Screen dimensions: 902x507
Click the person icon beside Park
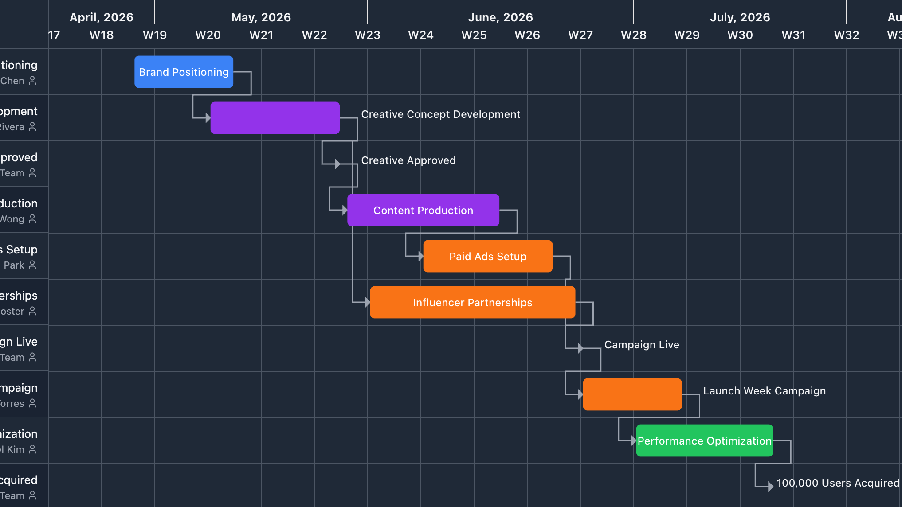point(31,265)
